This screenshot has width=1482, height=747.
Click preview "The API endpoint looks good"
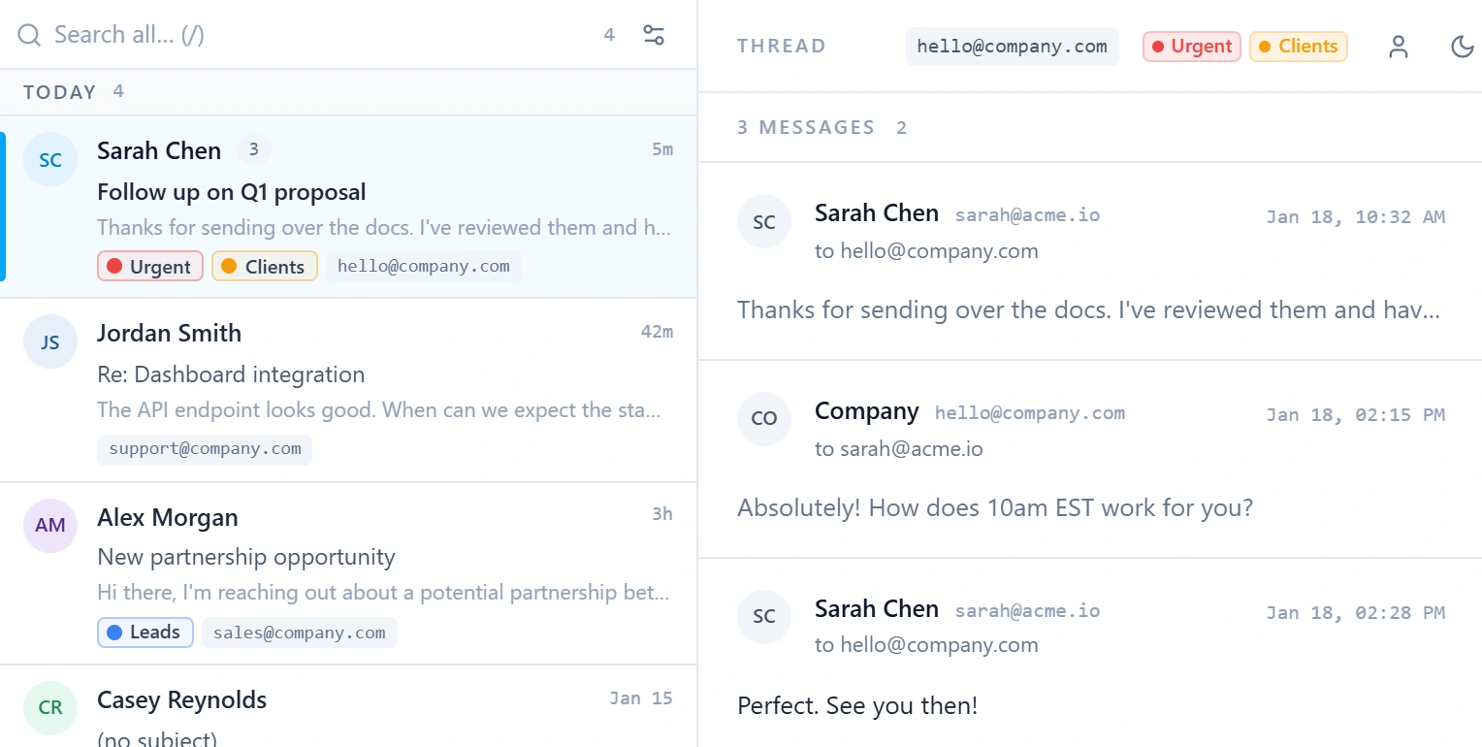coord(379,410)
